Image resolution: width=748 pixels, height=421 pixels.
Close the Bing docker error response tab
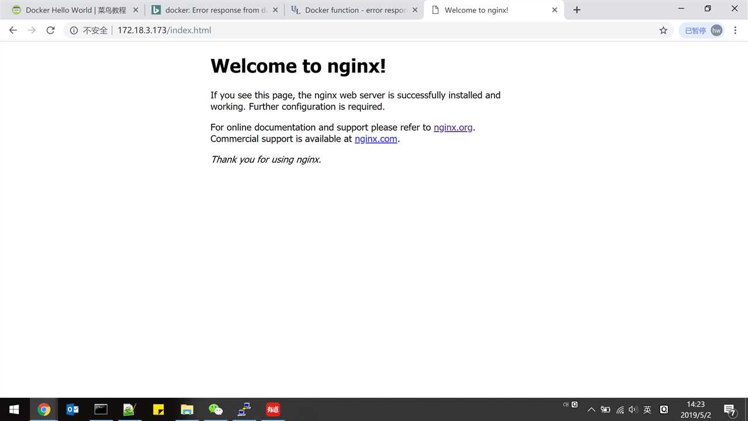pos(275,10)
